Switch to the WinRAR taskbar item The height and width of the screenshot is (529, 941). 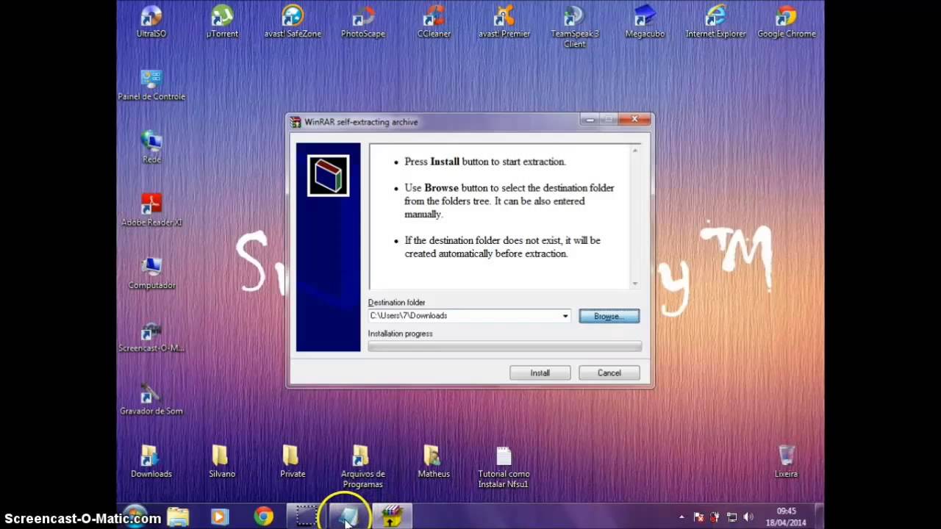[x=391, y=517]
